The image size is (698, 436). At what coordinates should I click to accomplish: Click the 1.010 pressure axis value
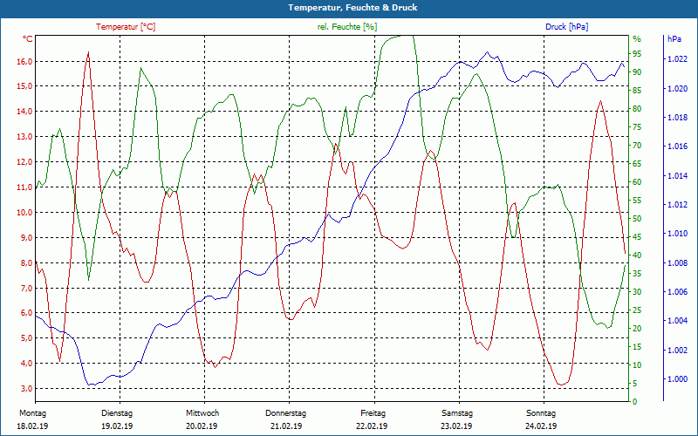[x=677, y=234]
